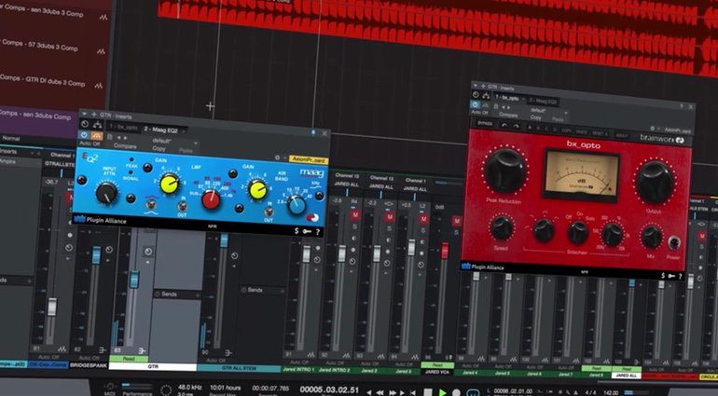Select the '1 - bx_opto' tab in bx_opto window
This screenshot has height=396, width=718.
click(x=506, y=98)
